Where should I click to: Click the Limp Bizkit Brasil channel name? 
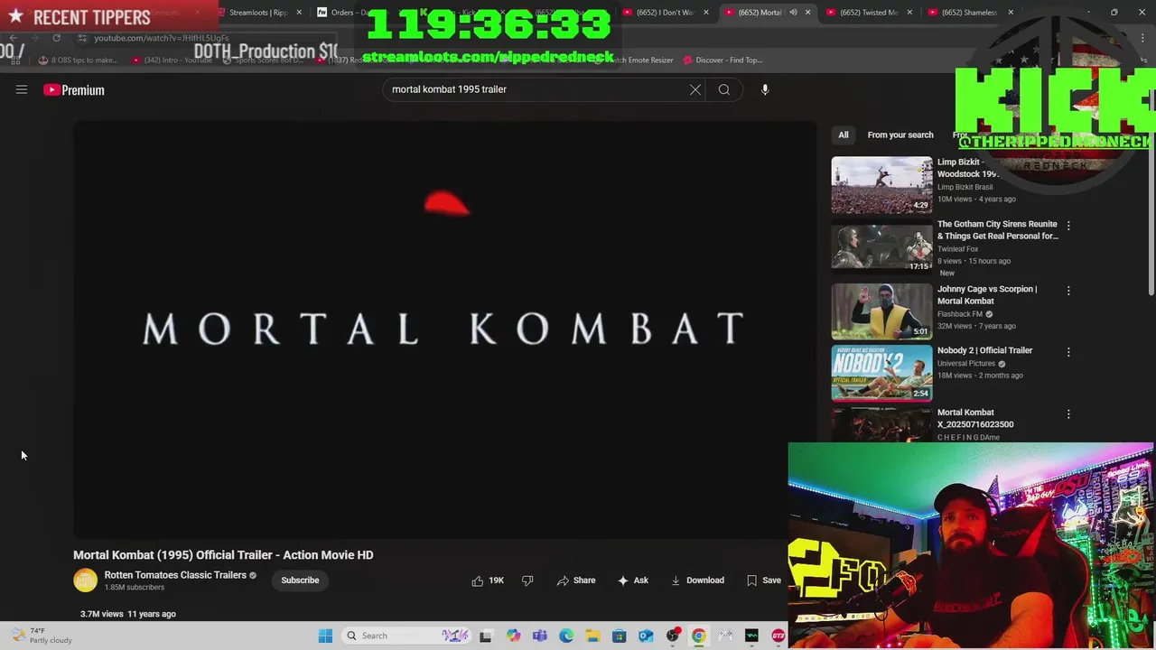966,187
